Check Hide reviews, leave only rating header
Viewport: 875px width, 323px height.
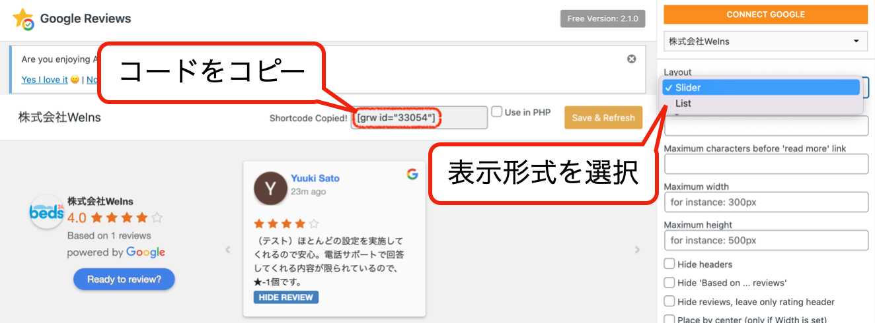[x=669, y=301]
